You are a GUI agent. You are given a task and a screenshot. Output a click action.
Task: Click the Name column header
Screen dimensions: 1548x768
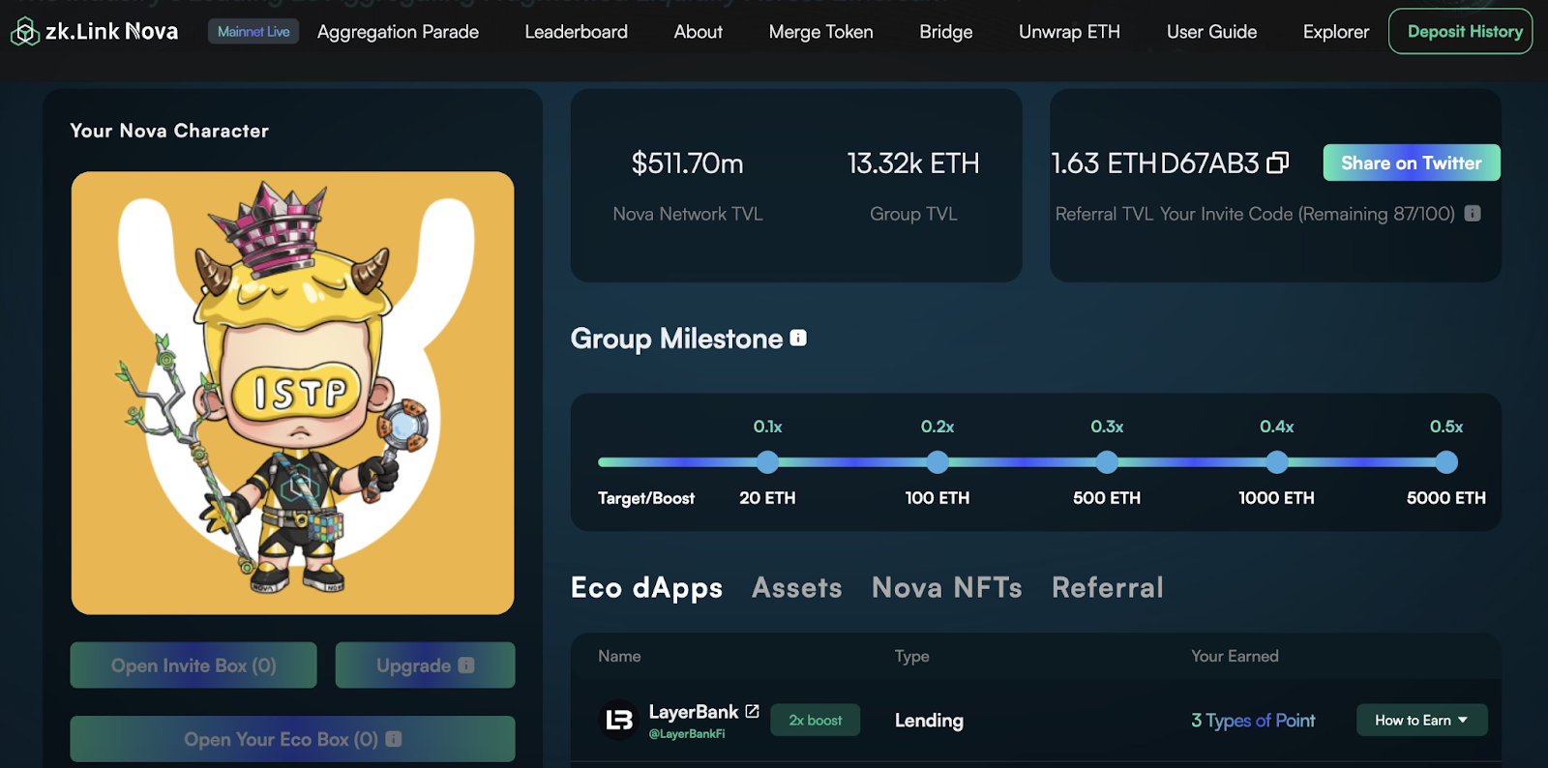click(619, 656)
